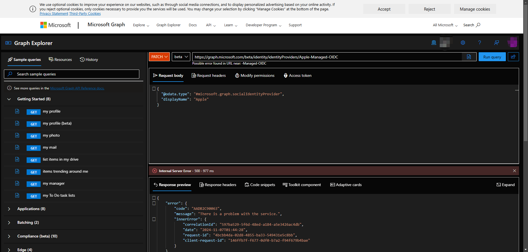Fold the "error" object in the response
The height and width of the screenshot is (252, 528).
point(154,203)
